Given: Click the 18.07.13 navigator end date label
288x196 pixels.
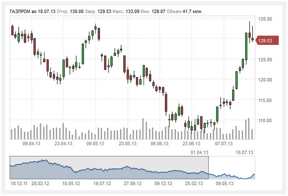Looking at the screenshot, I should tap(244, 152).
